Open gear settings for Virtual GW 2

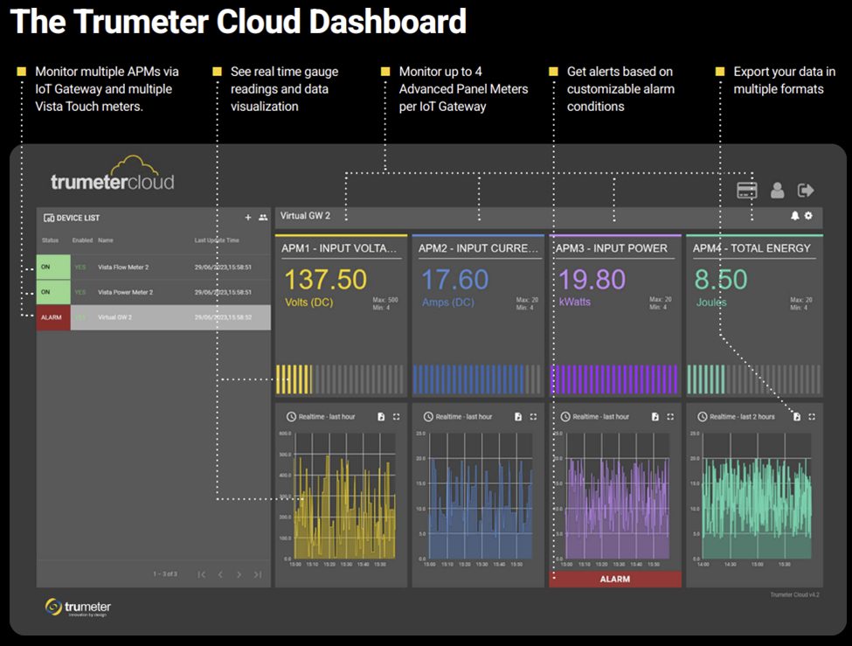[808, 216]
